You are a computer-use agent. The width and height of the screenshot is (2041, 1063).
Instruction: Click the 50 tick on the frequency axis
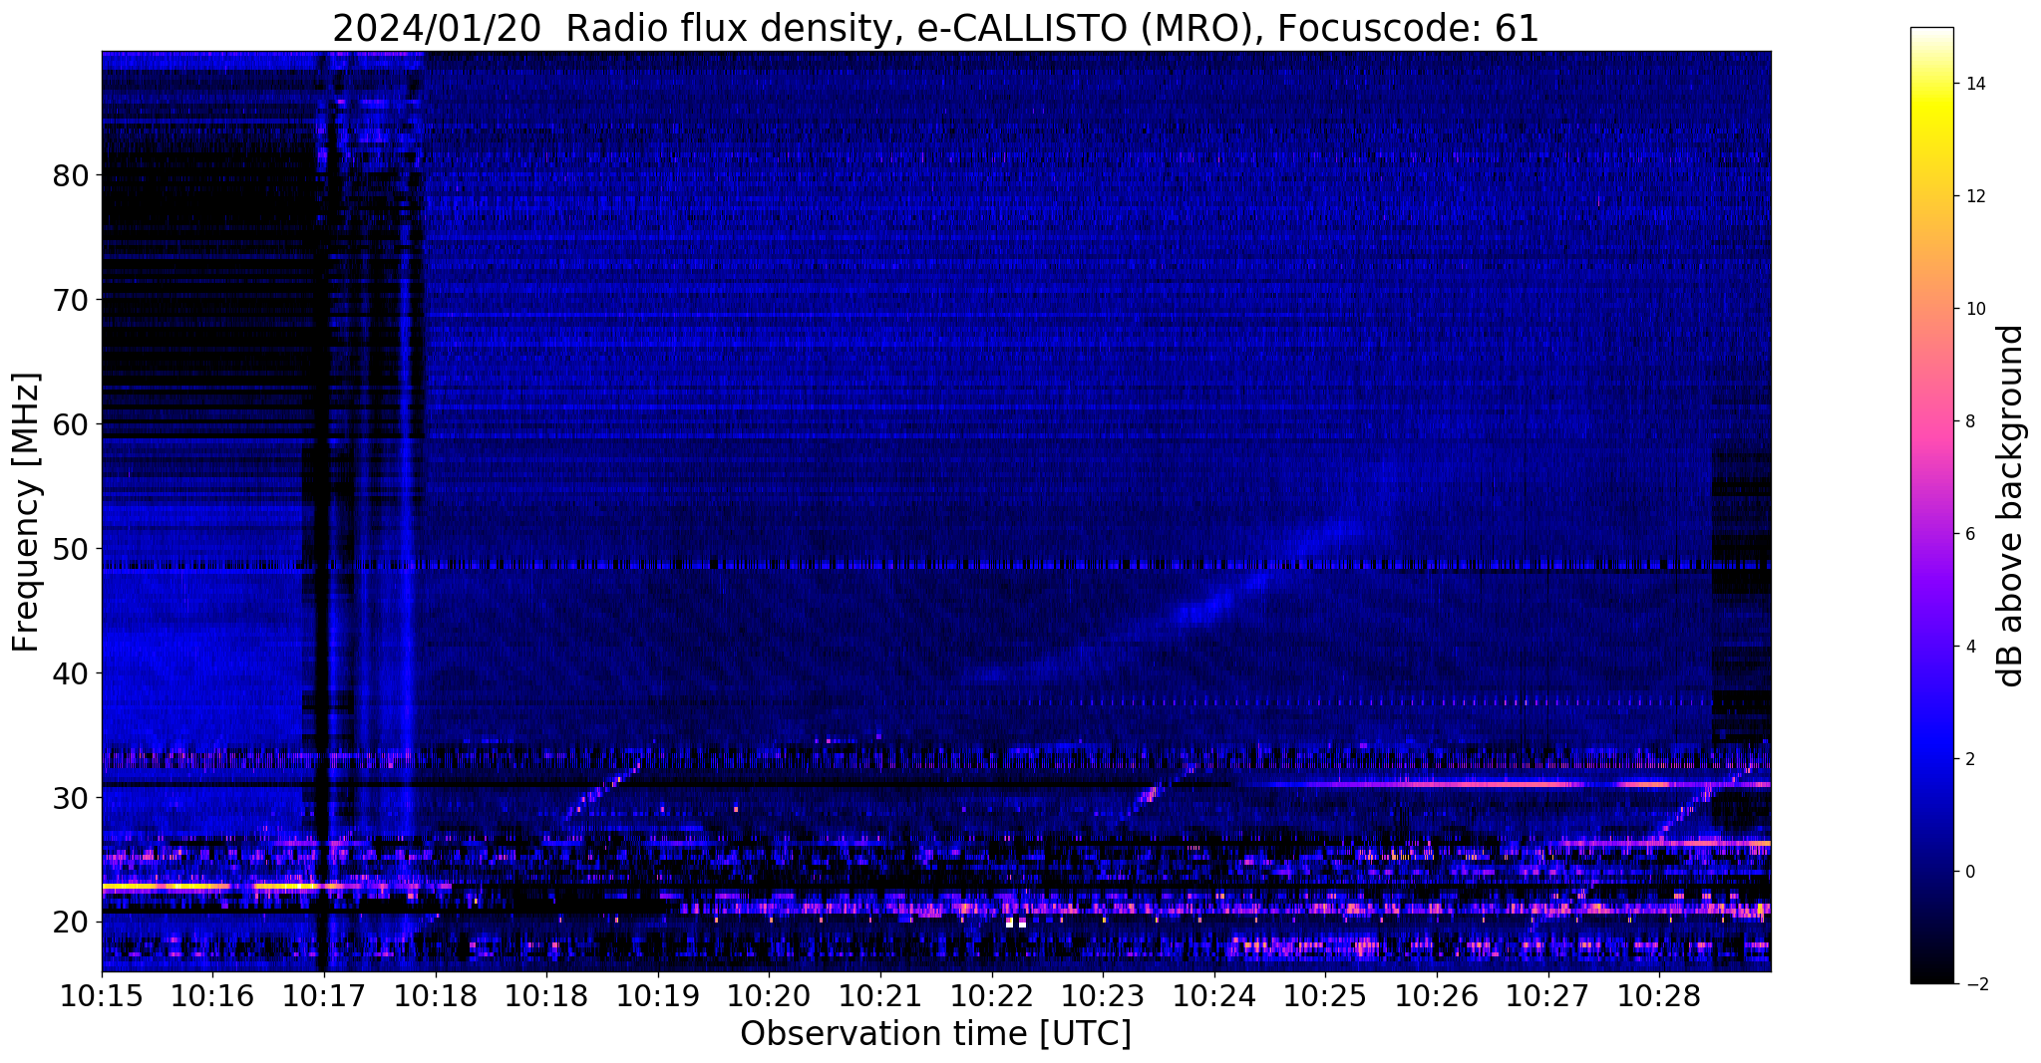pos(71,549)
